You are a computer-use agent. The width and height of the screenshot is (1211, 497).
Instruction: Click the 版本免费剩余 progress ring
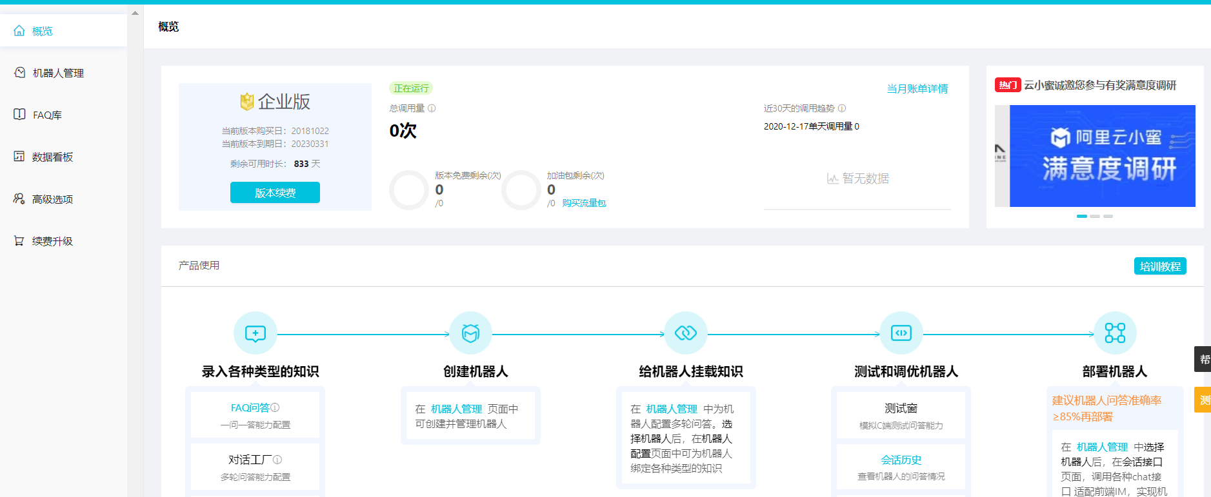(x=409, y=190)
